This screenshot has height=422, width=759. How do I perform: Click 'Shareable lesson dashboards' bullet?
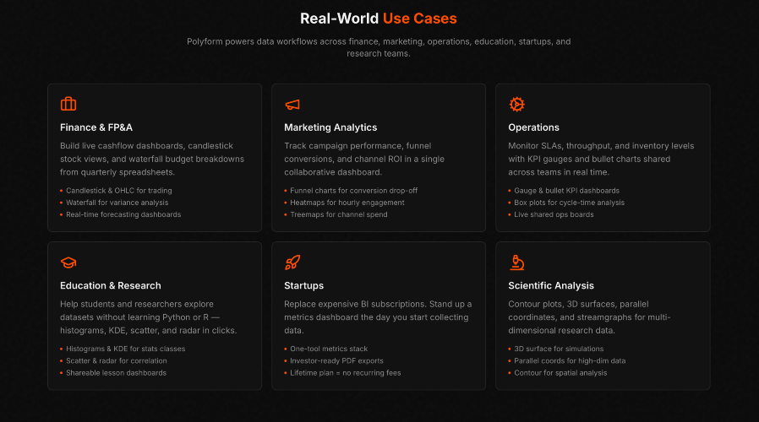click(116, 373)
